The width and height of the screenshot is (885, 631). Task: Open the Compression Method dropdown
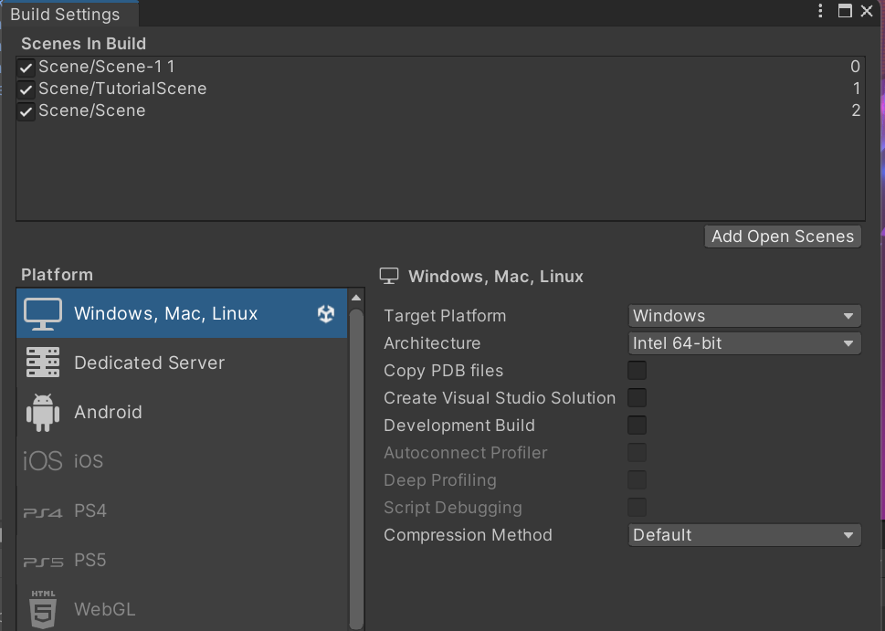744,535
